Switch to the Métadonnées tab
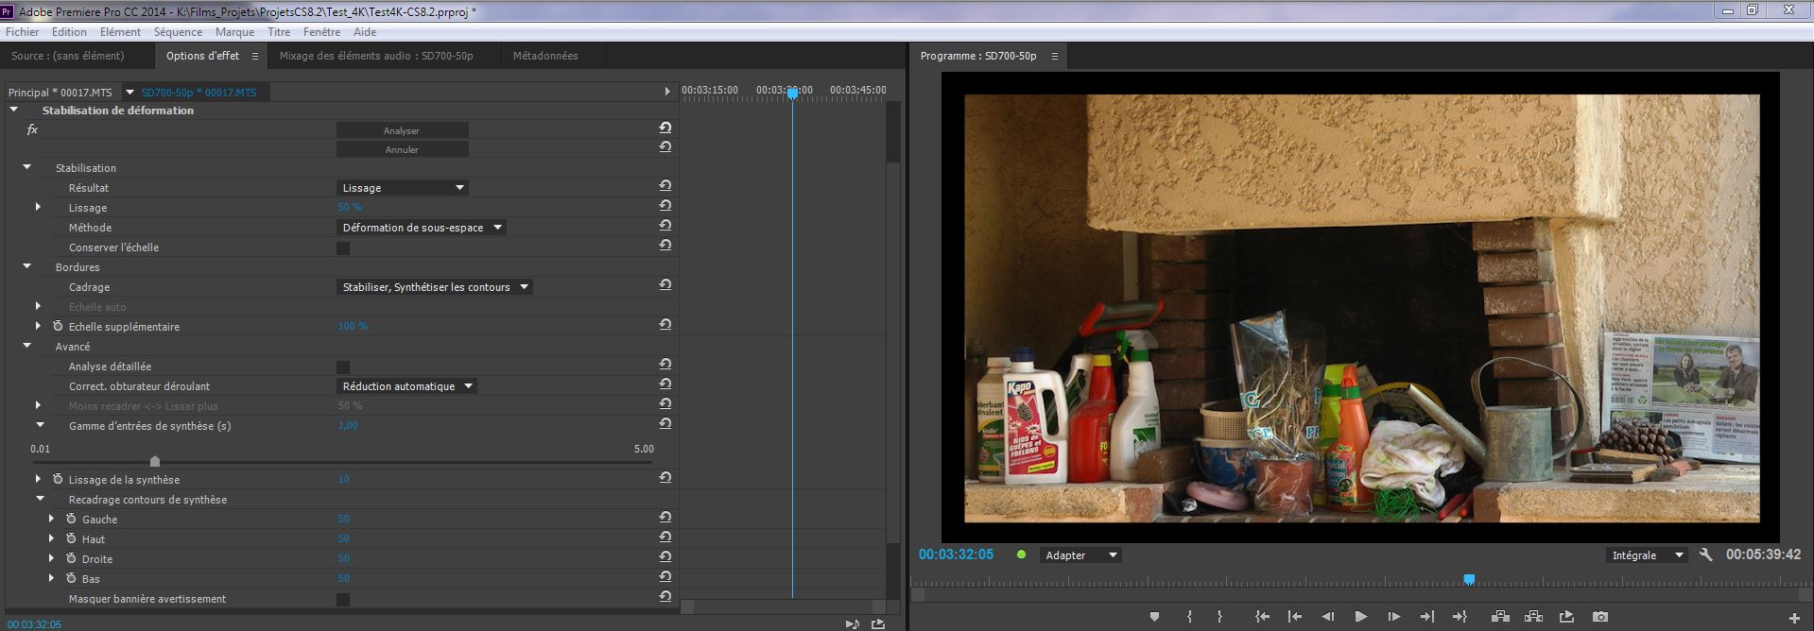1814x631 pixels. pyautogui.click(x=545, y=56)
